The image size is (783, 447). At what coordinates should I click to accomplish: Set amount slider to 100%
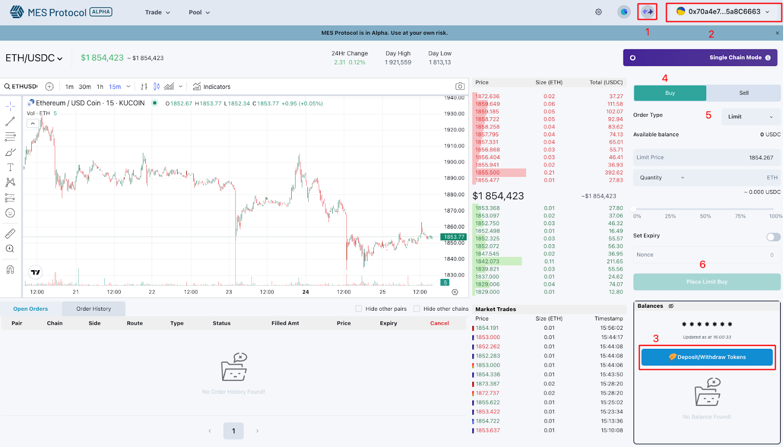[776, 216]
